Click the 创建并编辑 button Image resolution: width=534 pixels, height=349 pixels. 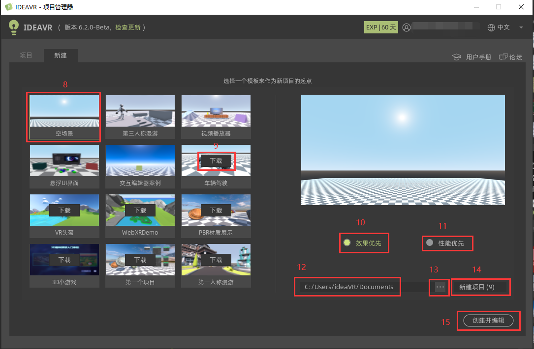[x=488, y=321]
